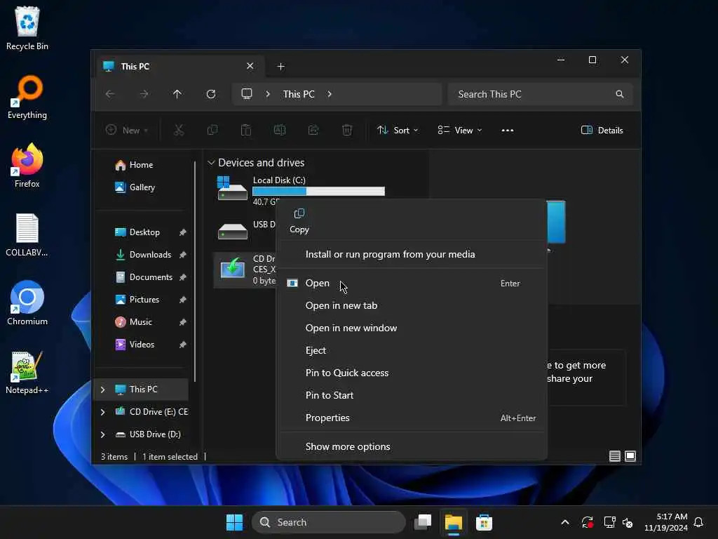Select Open in the context menu
The height and width of the screenshot is (539, 718).
(411, 284)
